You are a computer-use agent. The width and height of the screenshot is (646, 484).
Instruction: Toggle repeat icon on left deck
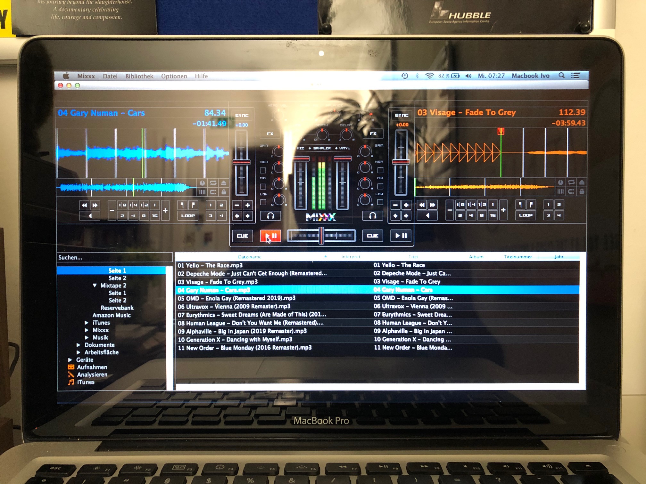213,183
